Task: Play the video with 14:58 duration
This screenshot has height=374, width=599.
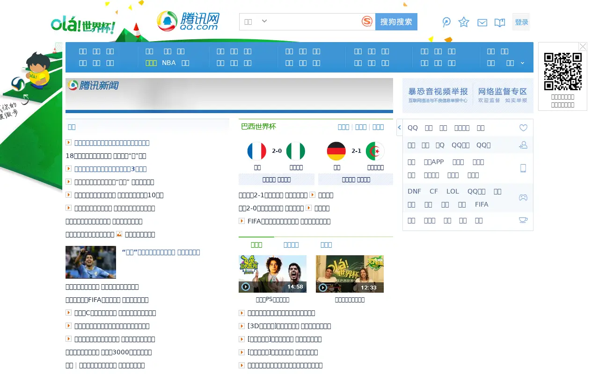Action: tap(272, 274)
